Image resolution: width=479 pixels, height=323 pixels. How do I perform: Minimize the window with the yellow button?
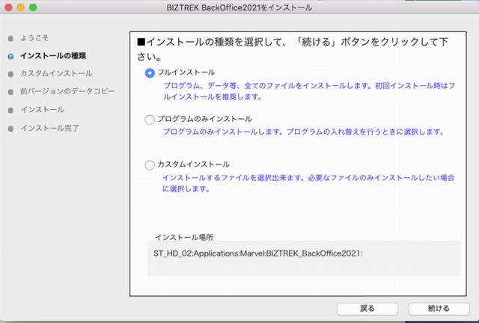(21, 7)
